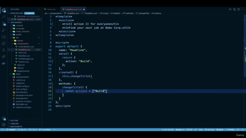Open the Manage gear icon
The height and width of the screenshot is (138, 246).
click(x=3, y=125)
